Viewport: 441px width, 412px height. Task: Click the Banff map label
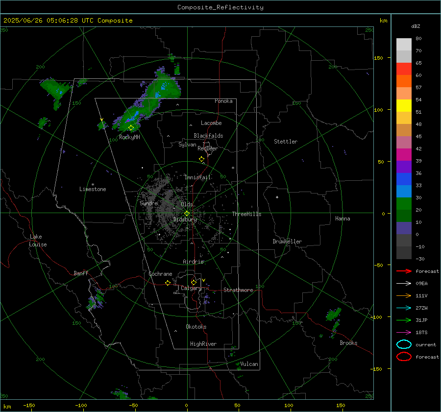[x=81, y=273]
